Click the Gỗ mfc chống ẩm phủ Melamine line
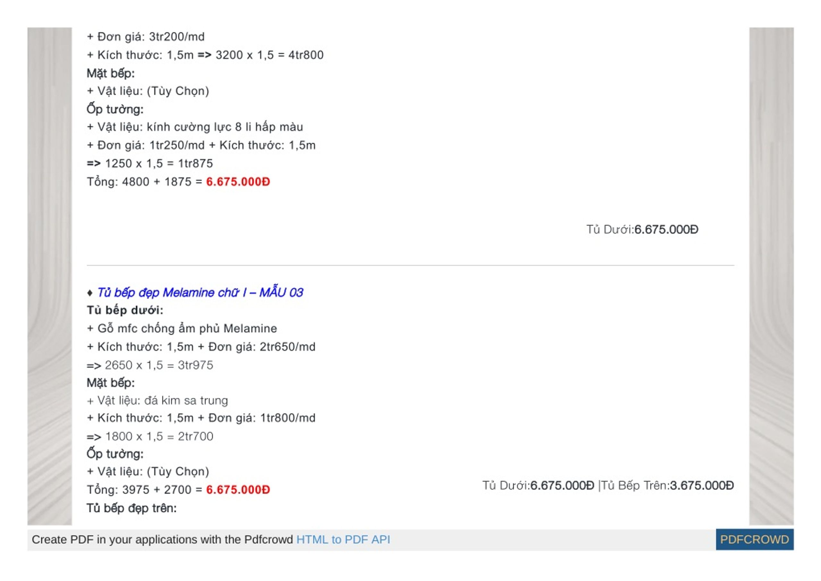The width and height of the screenshot is (821, 581). [182, 328]
